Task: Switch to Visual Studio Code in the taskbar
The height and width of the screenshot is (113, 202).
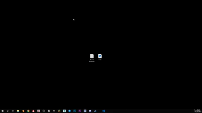Action: tap(104, 111)
